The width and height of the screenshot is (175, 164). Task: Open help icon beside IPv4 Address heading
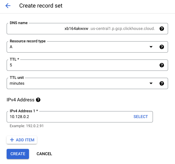[38, 100]
